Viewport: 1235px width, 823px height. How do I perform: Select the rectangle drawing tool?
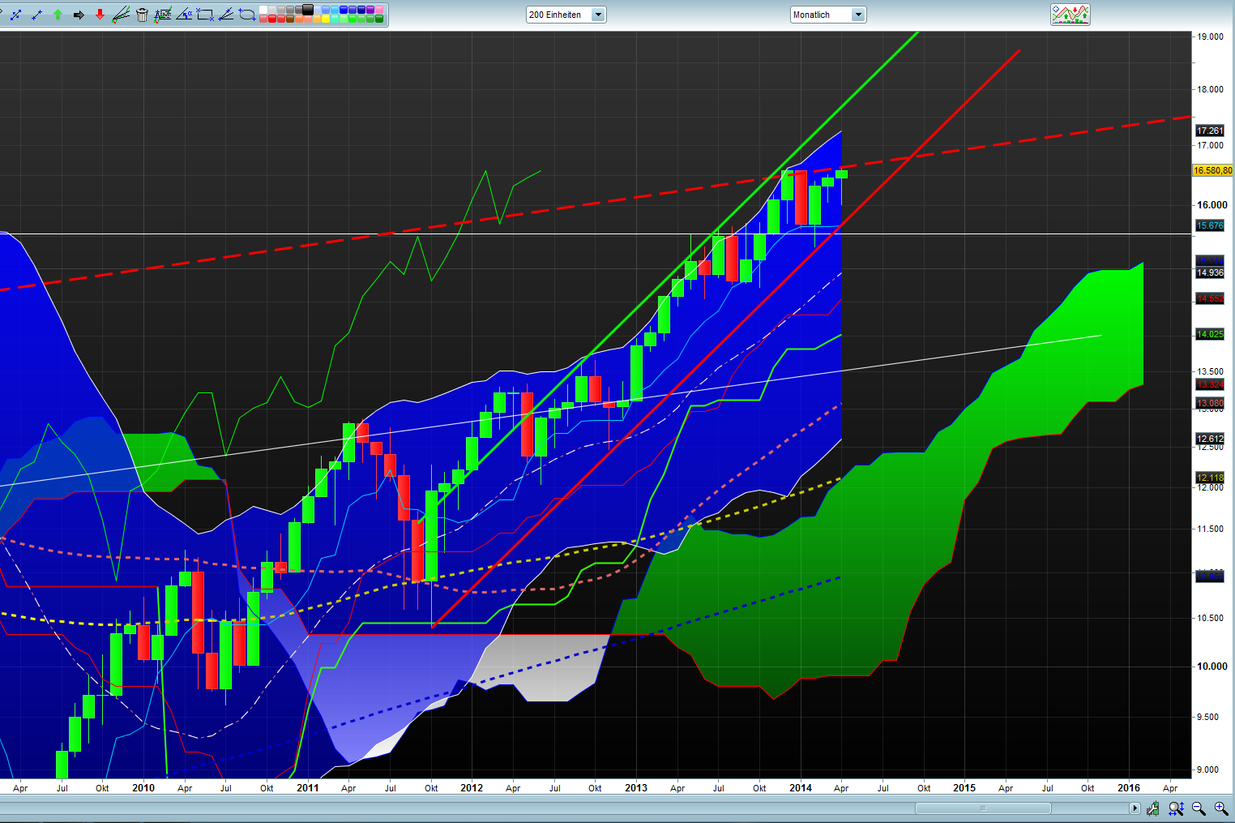pyautogui.click(x=205, y=14)
